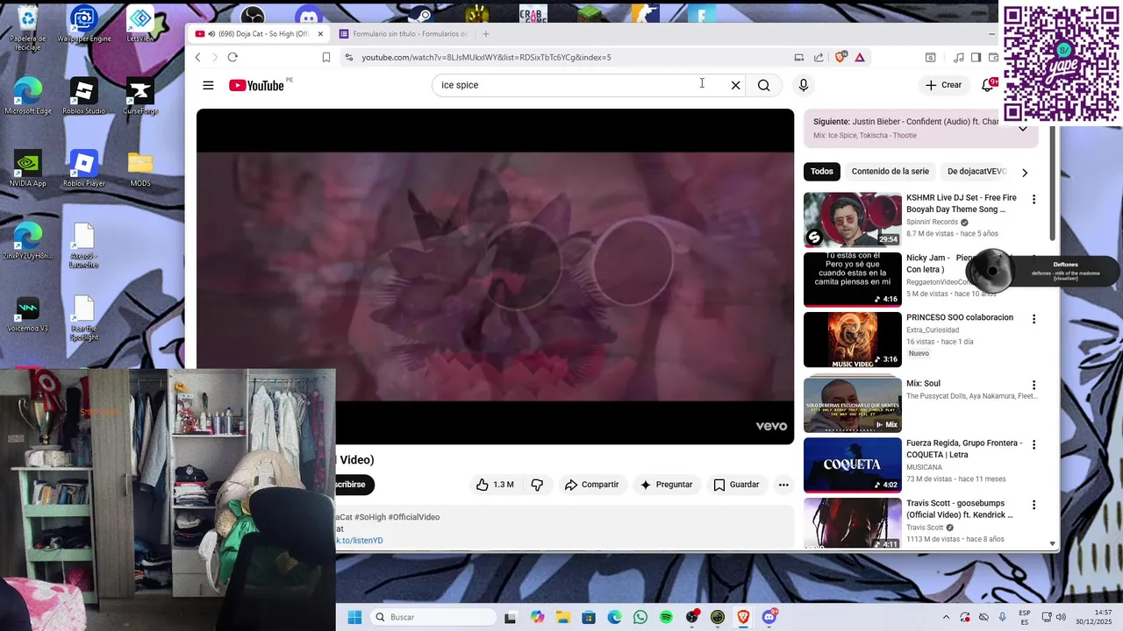Open Roblox Studio desktop shortcut
1123x631 pixels.
pyautogui.click(x=83, y=96)
